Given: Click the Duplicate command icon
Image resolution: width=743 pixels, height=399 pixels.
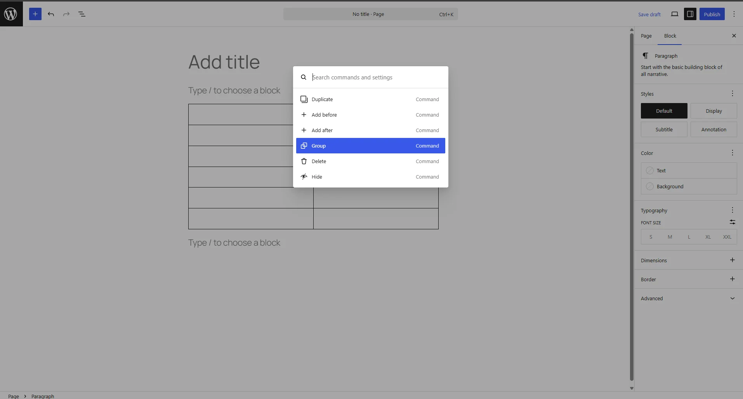Looking at the screenshot, I should [x=304, y=99].
